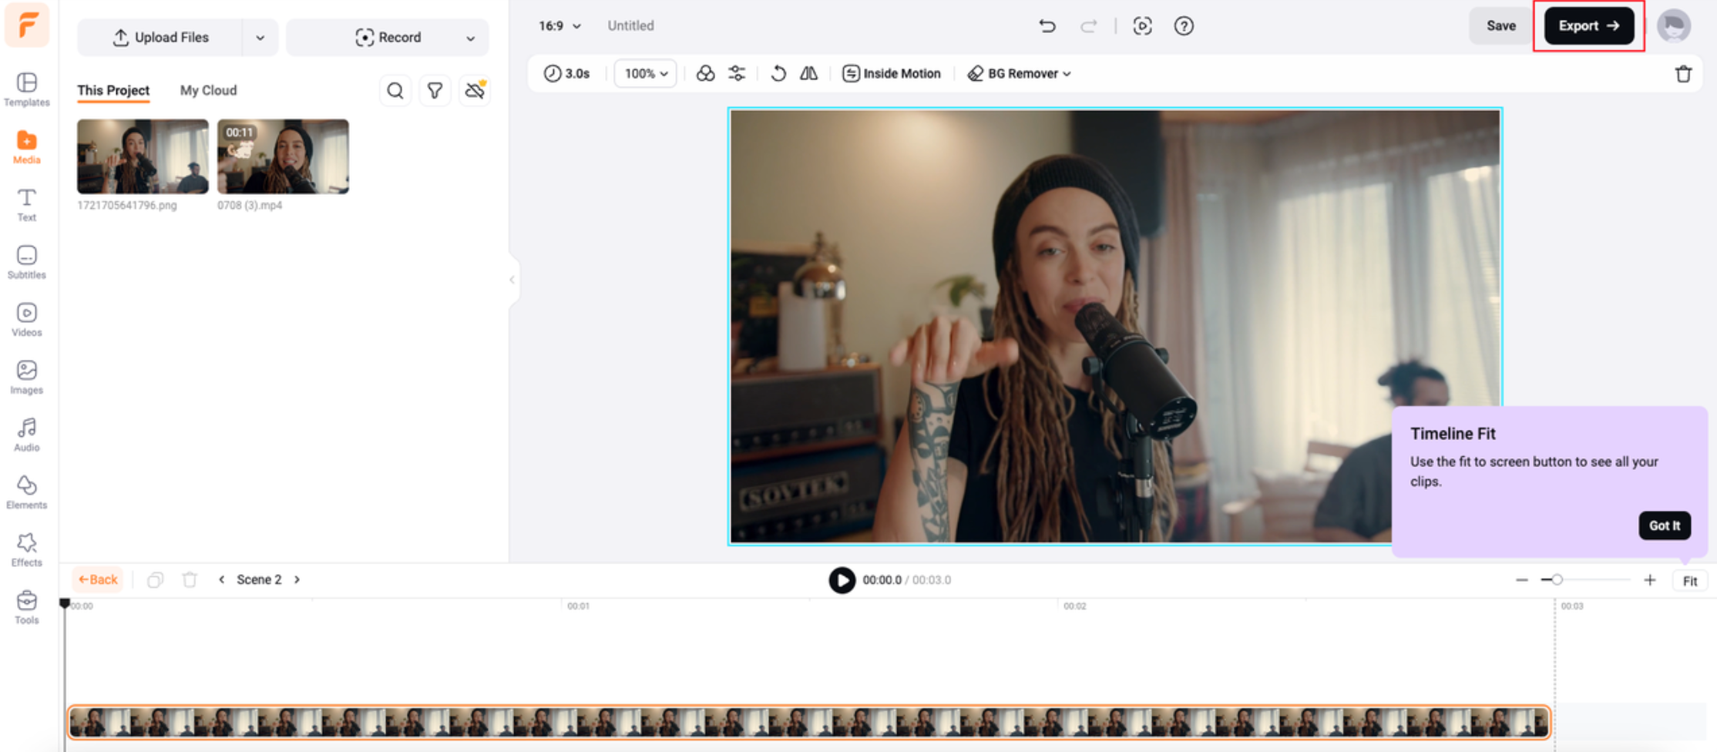The height and width of the screenshot is (752, 1717).
Task: Select the Media panel in the sidebar
Action: coord(26,146)
